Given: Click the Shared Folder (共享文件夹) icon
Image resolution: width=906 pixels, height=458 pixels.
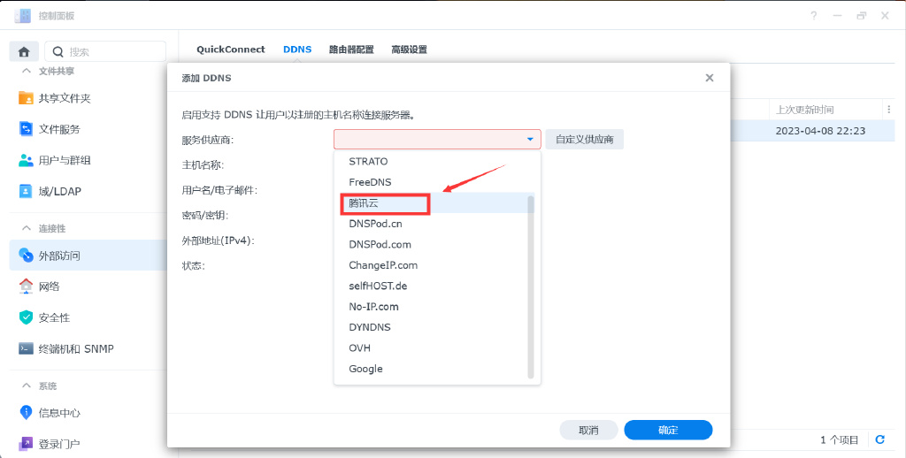Looking at the screenshot, I should coord(26,97).
